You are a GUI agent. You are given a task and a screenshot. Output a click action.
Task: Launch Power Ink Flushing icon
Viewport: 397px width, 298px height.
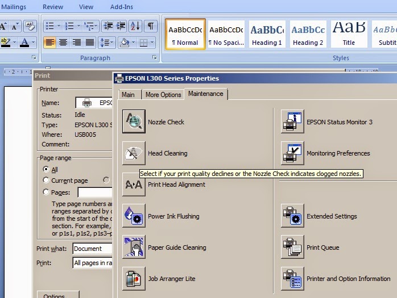click(134, 216)
